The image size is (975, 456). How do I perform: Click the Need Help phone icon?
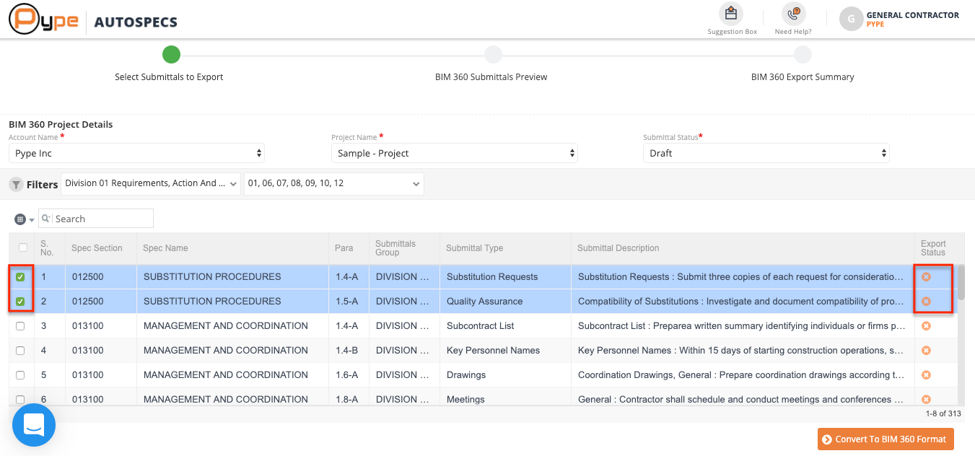(x=793, y=14)
